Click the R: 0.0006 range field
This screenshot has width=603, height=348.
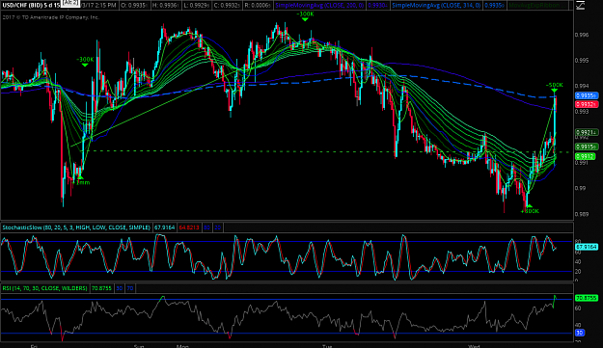258,6
